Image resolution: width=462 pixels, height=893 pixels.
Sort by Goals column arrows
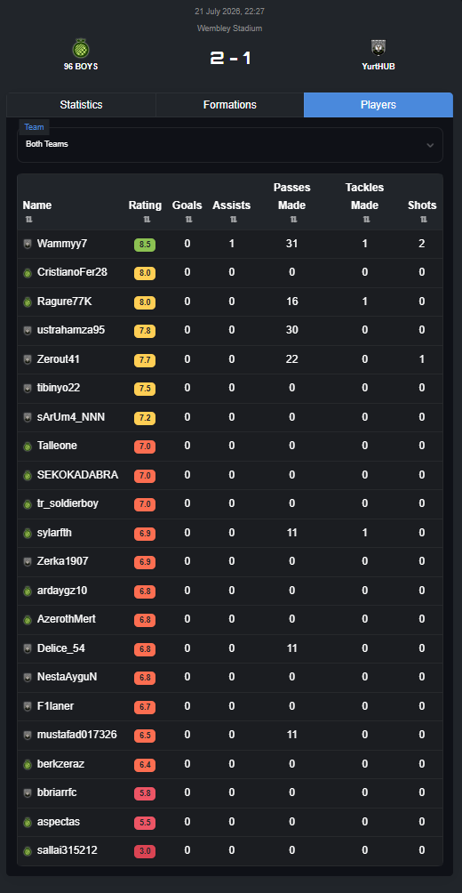pyautogui.click(x=187, y=220)
